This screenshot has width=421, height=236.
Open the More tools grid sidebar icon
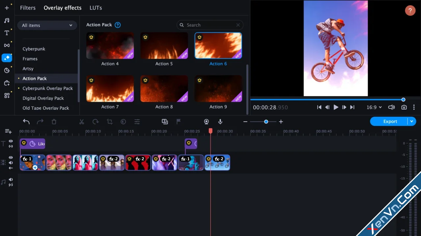point(7,95)
